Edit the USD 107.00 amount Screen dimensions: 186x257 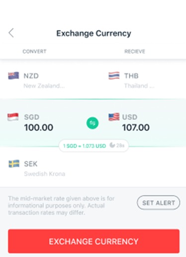click(x=136, y=128)
